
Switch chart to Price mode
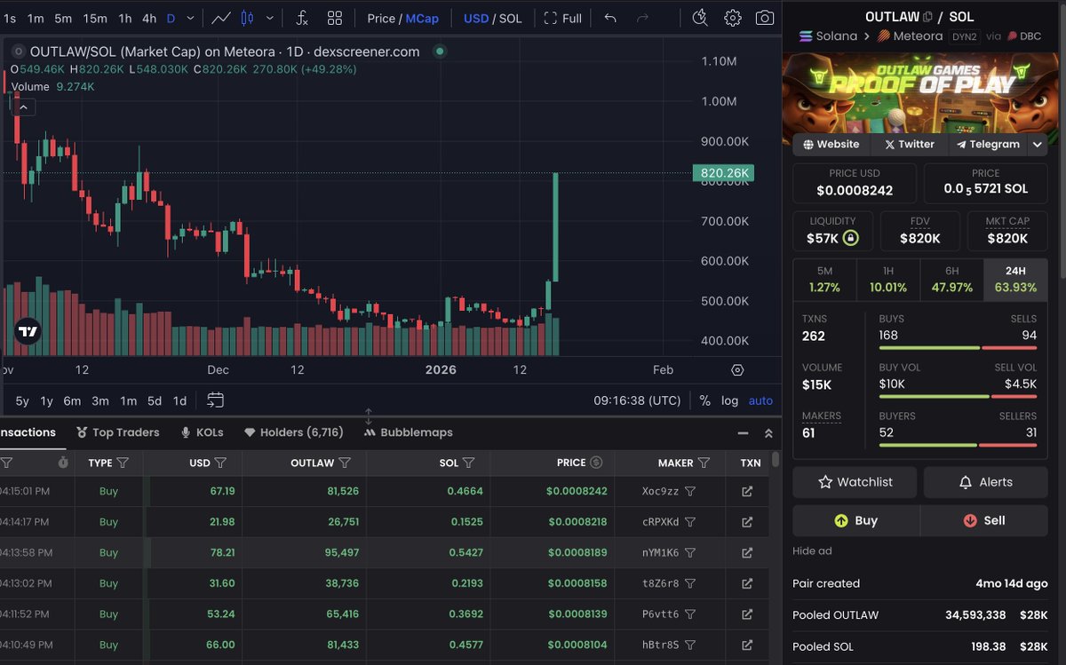point(381,18)
